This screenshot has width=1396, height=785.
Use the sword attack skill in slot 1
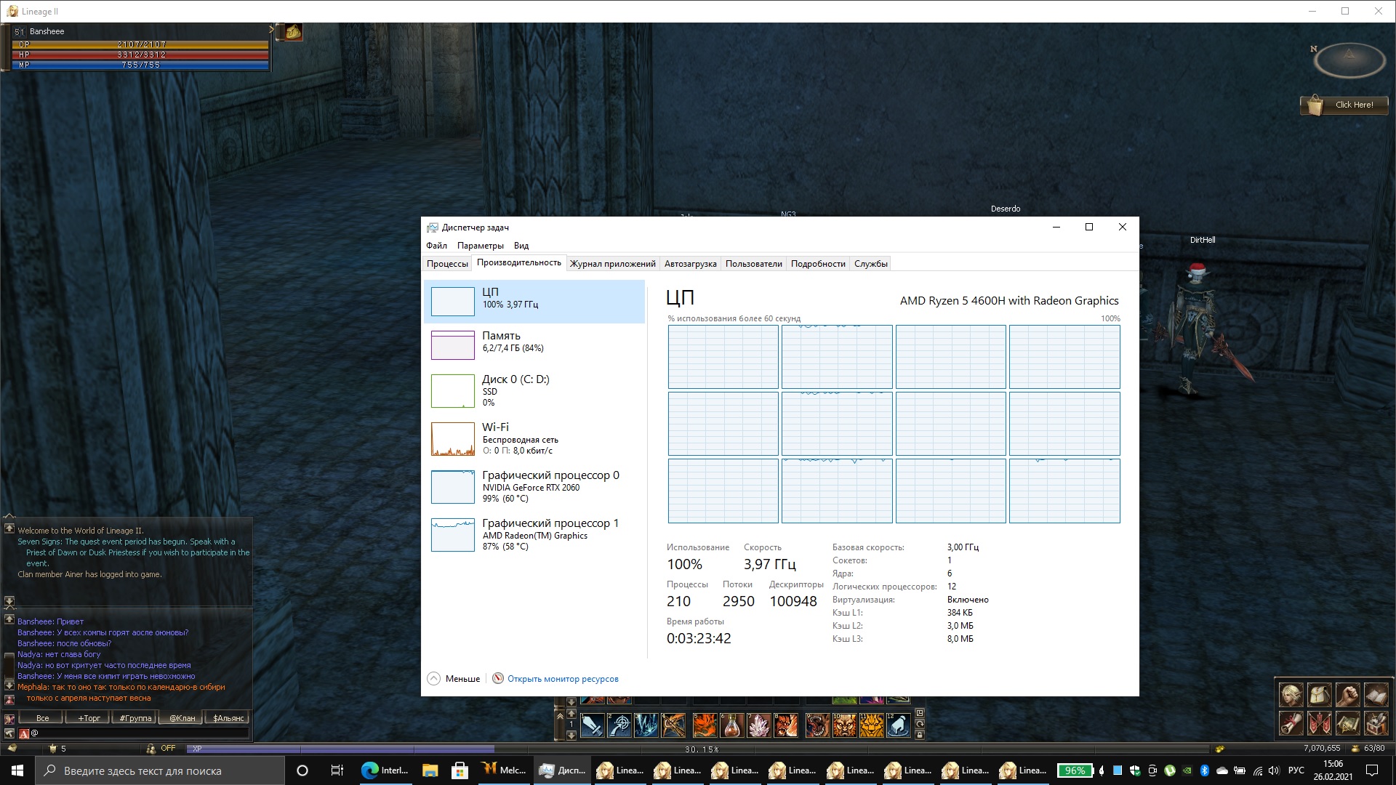(592, 725)
